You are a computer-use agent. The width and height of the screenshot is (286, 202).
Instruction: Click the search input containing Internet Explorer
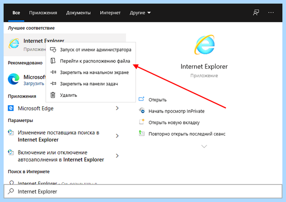tap(143, 191)
